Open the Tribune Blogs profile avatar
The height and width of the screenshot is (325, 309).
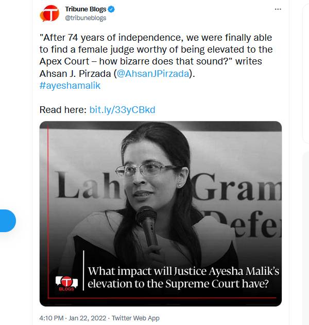pyautogui.click(x=50, y=14)
